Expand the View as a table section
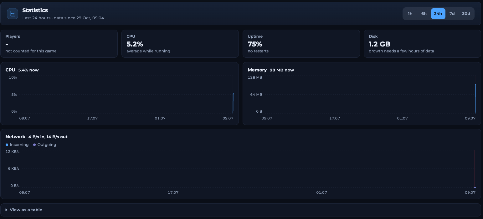483x219 pixels. [x=240, y=210]
